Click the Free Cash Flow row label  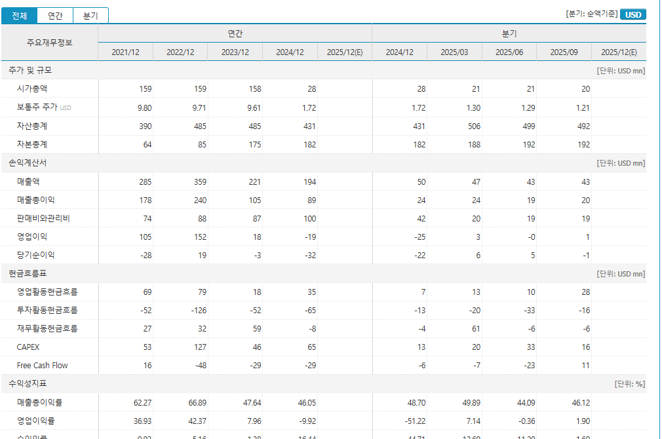coord(42,365)
